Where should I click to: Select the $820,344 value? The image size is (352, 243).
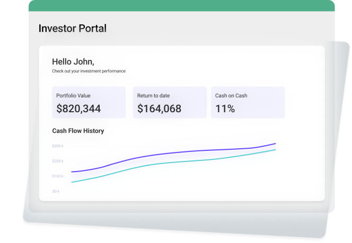[78, 109]
